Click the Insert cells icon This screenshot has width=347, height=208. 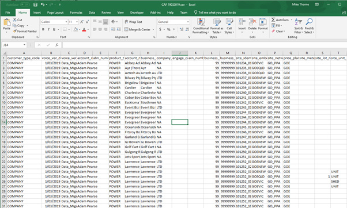click(x=242, y=22)
